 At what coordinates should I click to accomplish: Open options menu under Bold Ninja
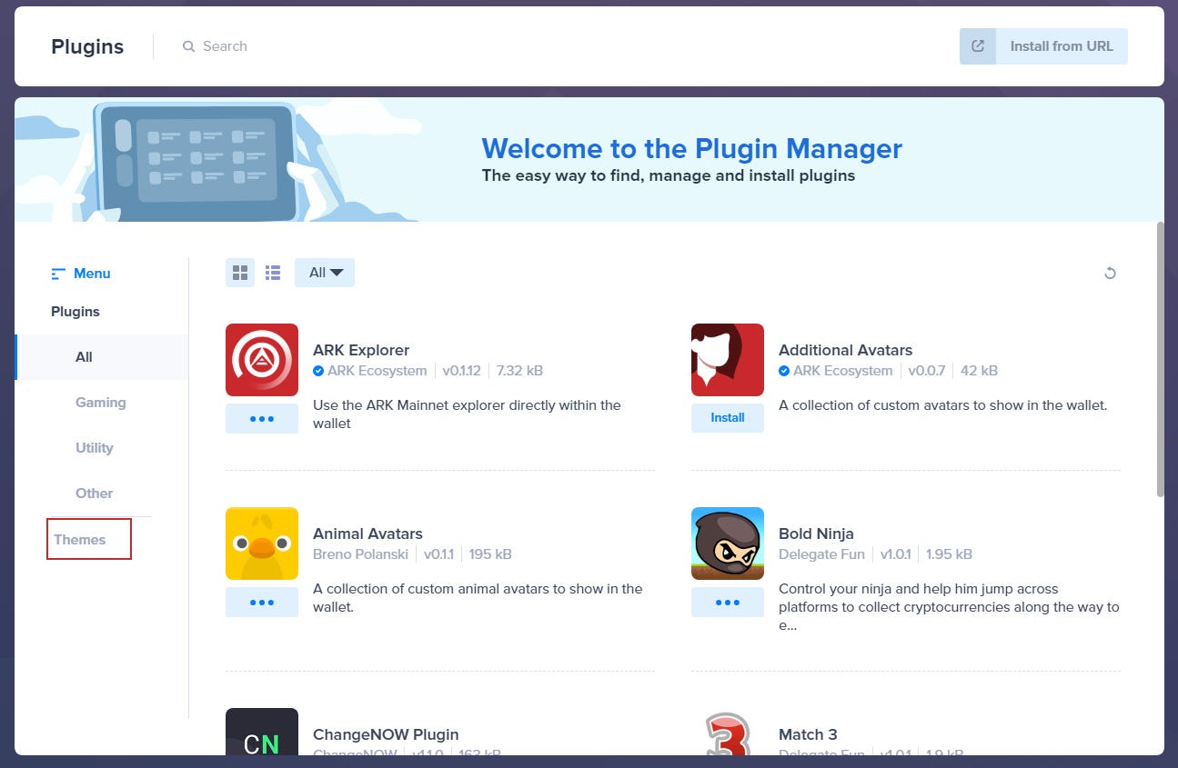click(728, 603)
